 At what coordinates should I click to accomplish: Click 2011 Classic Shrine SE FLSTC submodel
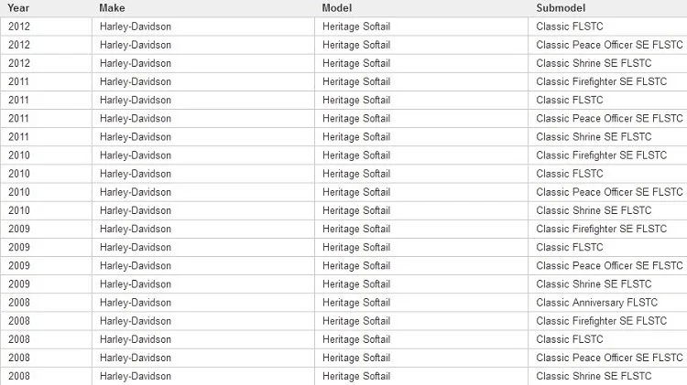point(594,136)
